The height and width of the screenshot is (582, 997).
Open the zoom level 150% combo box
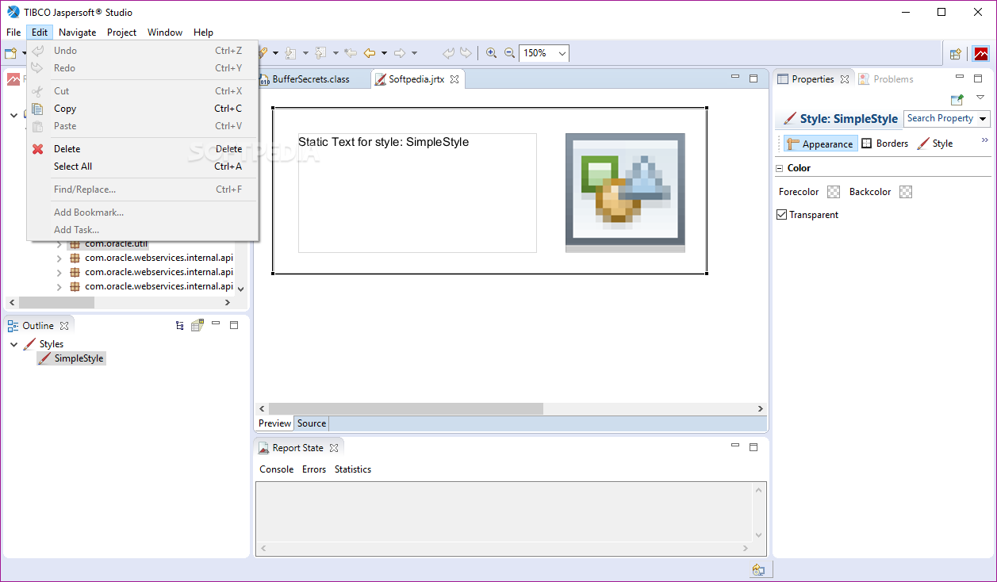pyautogui.click(x=544, y=53)
